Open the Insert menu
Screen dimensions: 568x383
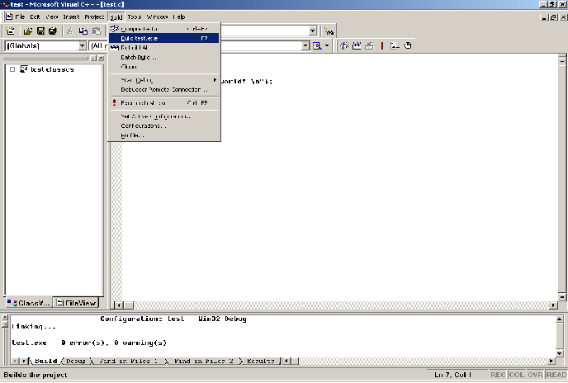[x=71, y=17]
